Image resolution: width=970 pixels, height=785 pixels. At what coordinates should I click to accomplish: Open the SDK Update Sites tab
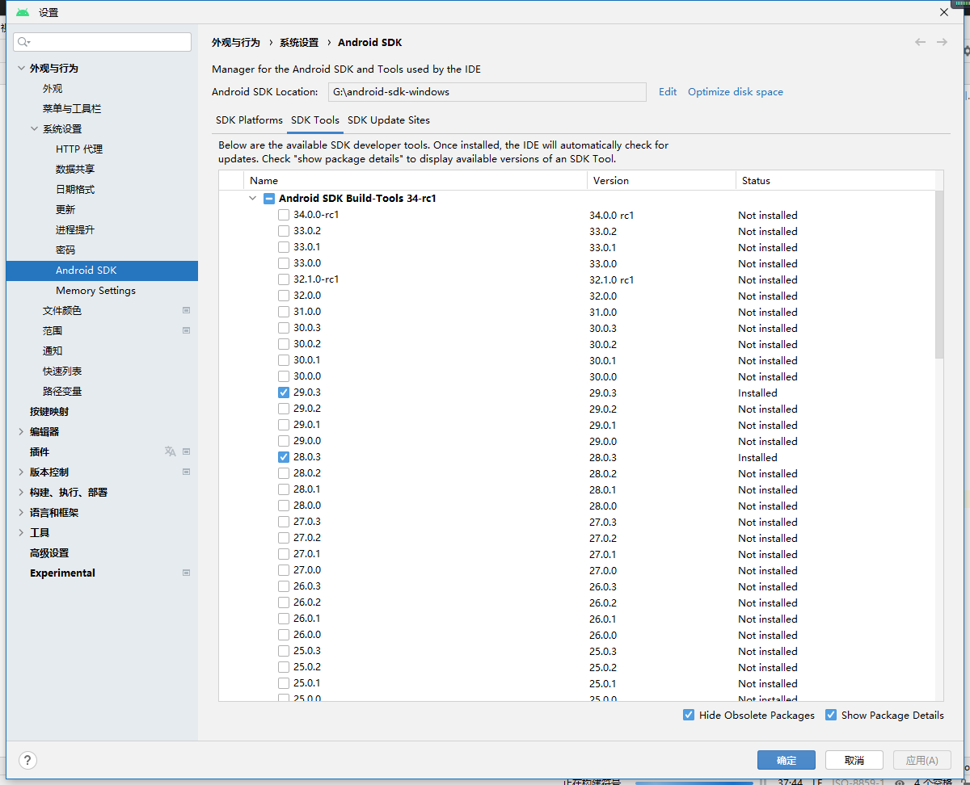tap(388, 120)
